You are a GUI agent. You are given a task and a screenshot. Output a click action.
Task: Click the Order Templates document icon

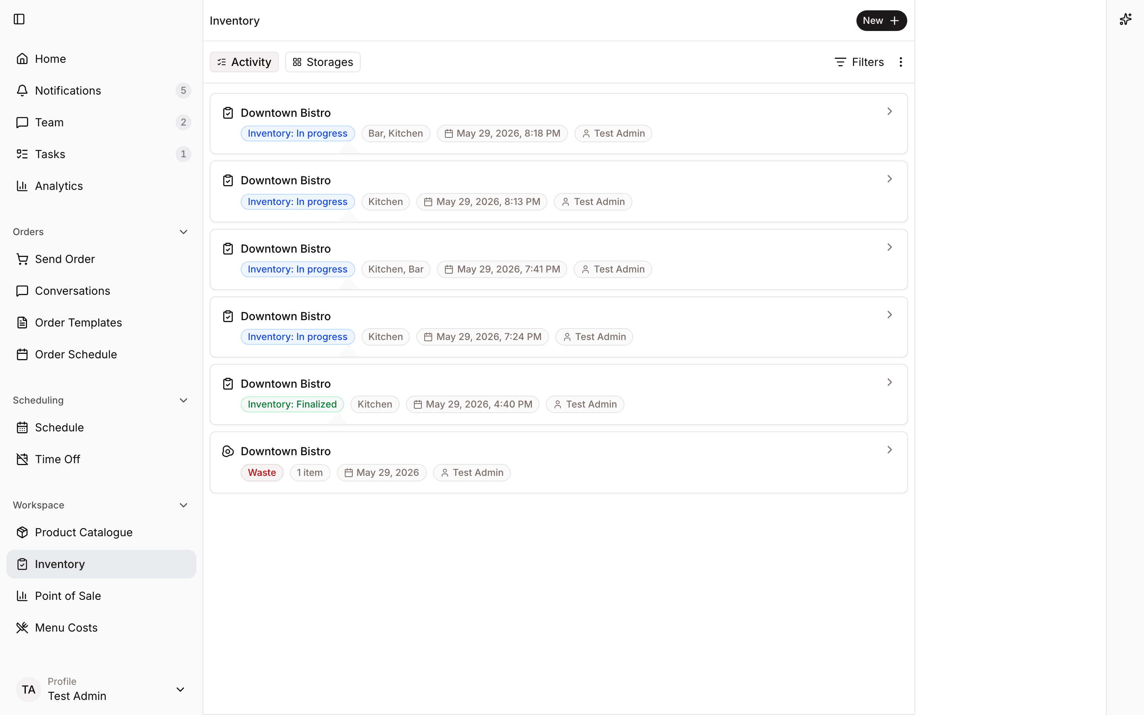[22, 323]
